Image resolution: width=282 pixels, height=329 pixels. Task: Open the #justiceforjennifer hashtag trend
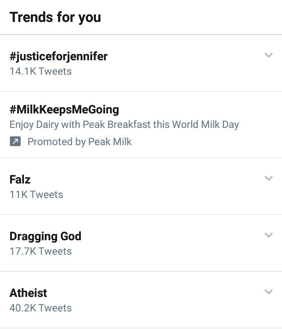[58, 56]
